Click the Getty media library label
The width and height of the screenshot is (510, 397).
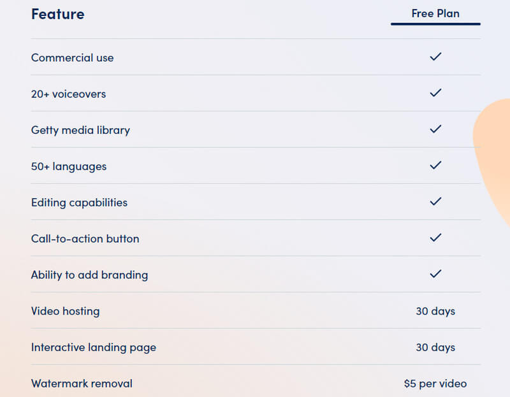coord(80,130)
